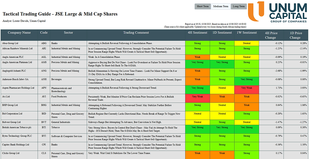Sort by 1D Price Change header
309x159 pixels.
click(x=296, y=35)
